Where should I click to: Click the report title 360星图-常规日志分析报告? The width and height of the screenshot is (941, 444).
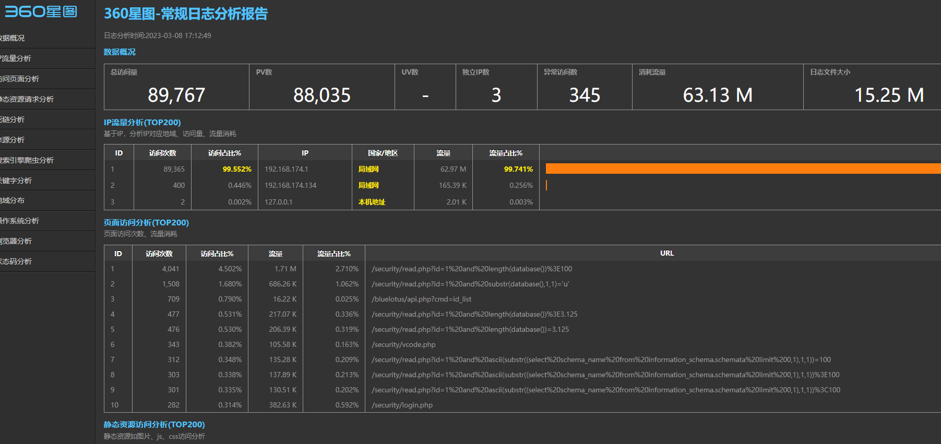(x=186, y=14)
